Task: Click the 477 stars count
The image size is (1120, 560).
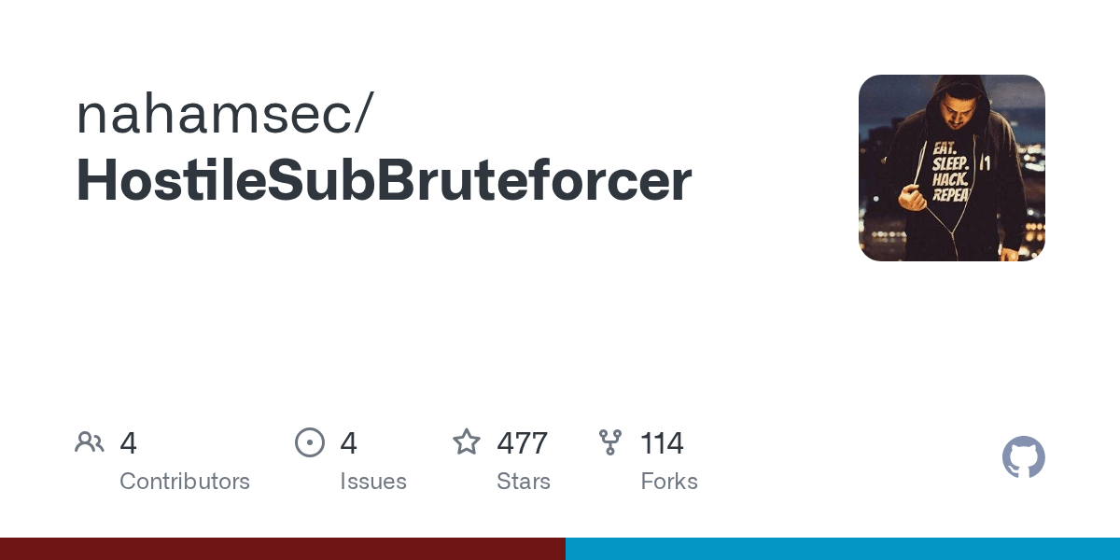Action: pos(523,443)
